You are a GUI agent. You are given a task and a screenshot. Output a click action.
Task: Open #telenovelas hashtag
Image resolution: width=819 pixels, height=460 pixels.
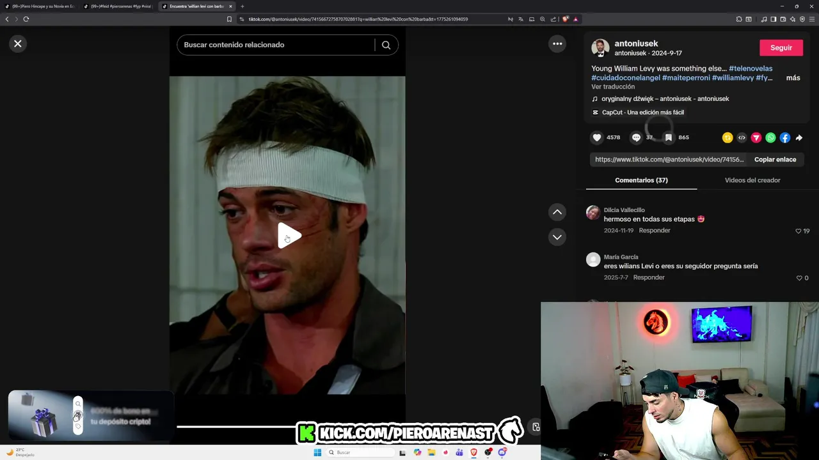751,68
